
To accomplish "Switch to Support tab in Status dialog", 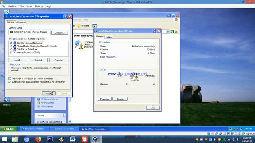I will point(109,37).
